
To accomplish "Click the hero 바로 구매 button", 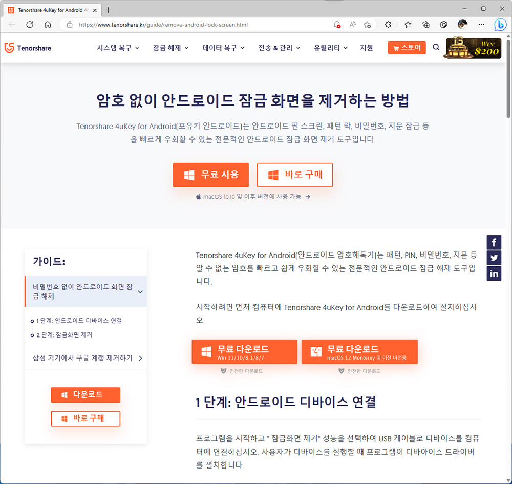I will click(295, 175).
